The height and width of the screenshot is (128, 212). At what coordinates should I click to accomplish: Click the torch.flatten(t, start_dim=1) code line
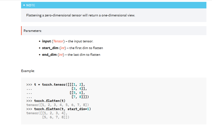click(x=62, y=109)
